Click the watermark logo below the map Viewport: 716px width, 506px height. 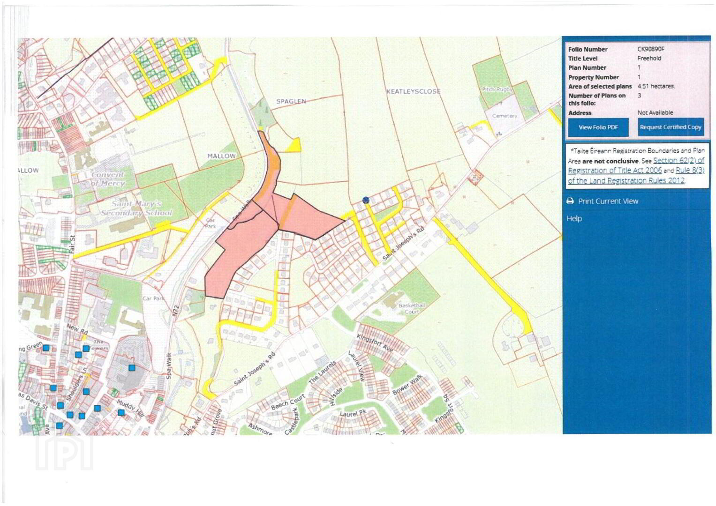point(64,453)
